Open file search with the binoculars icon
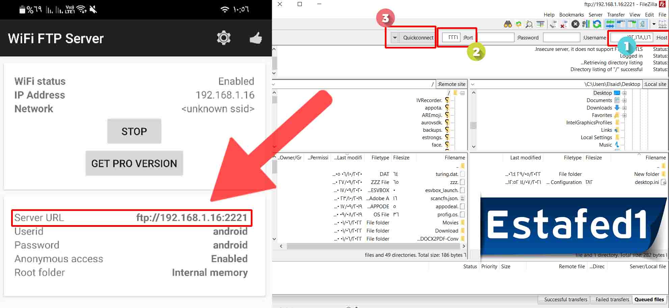 pyautogui.click(x=508, y=24)
